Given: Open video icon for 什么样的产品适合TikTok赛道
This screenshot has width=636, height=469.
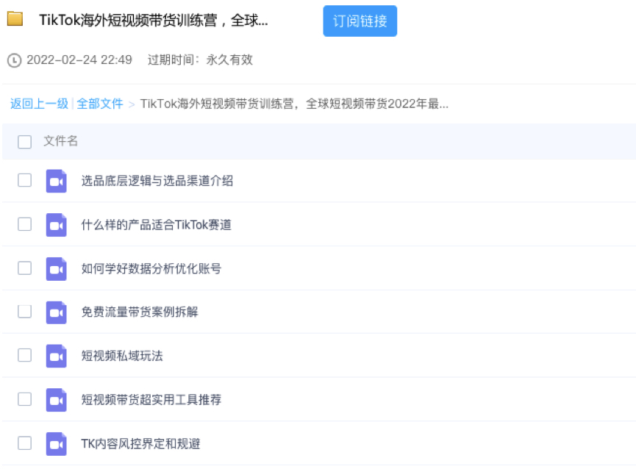Looking at the screenshot, I should tap(57, 224).
